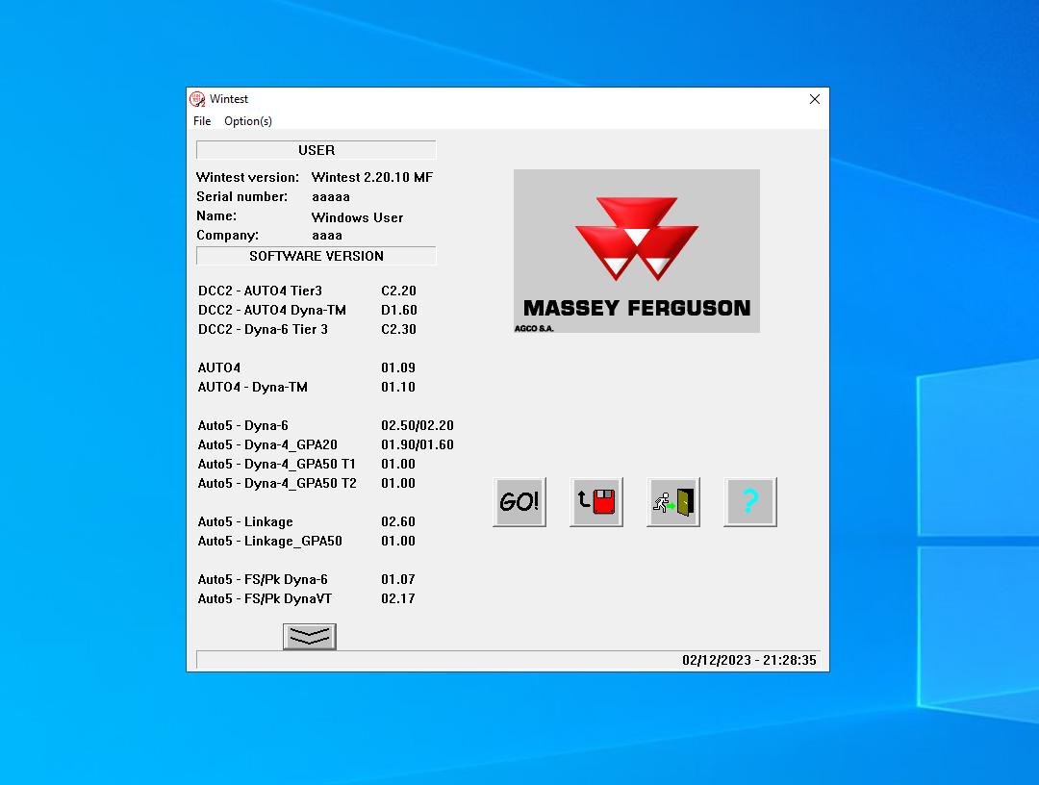Open help with the question mark icon
1039x785 pixels.
[750, 502]
